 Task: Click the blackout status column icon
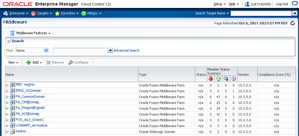click(226, 79)
